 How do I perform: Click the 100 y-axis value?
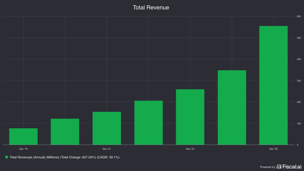pos(299,124)
